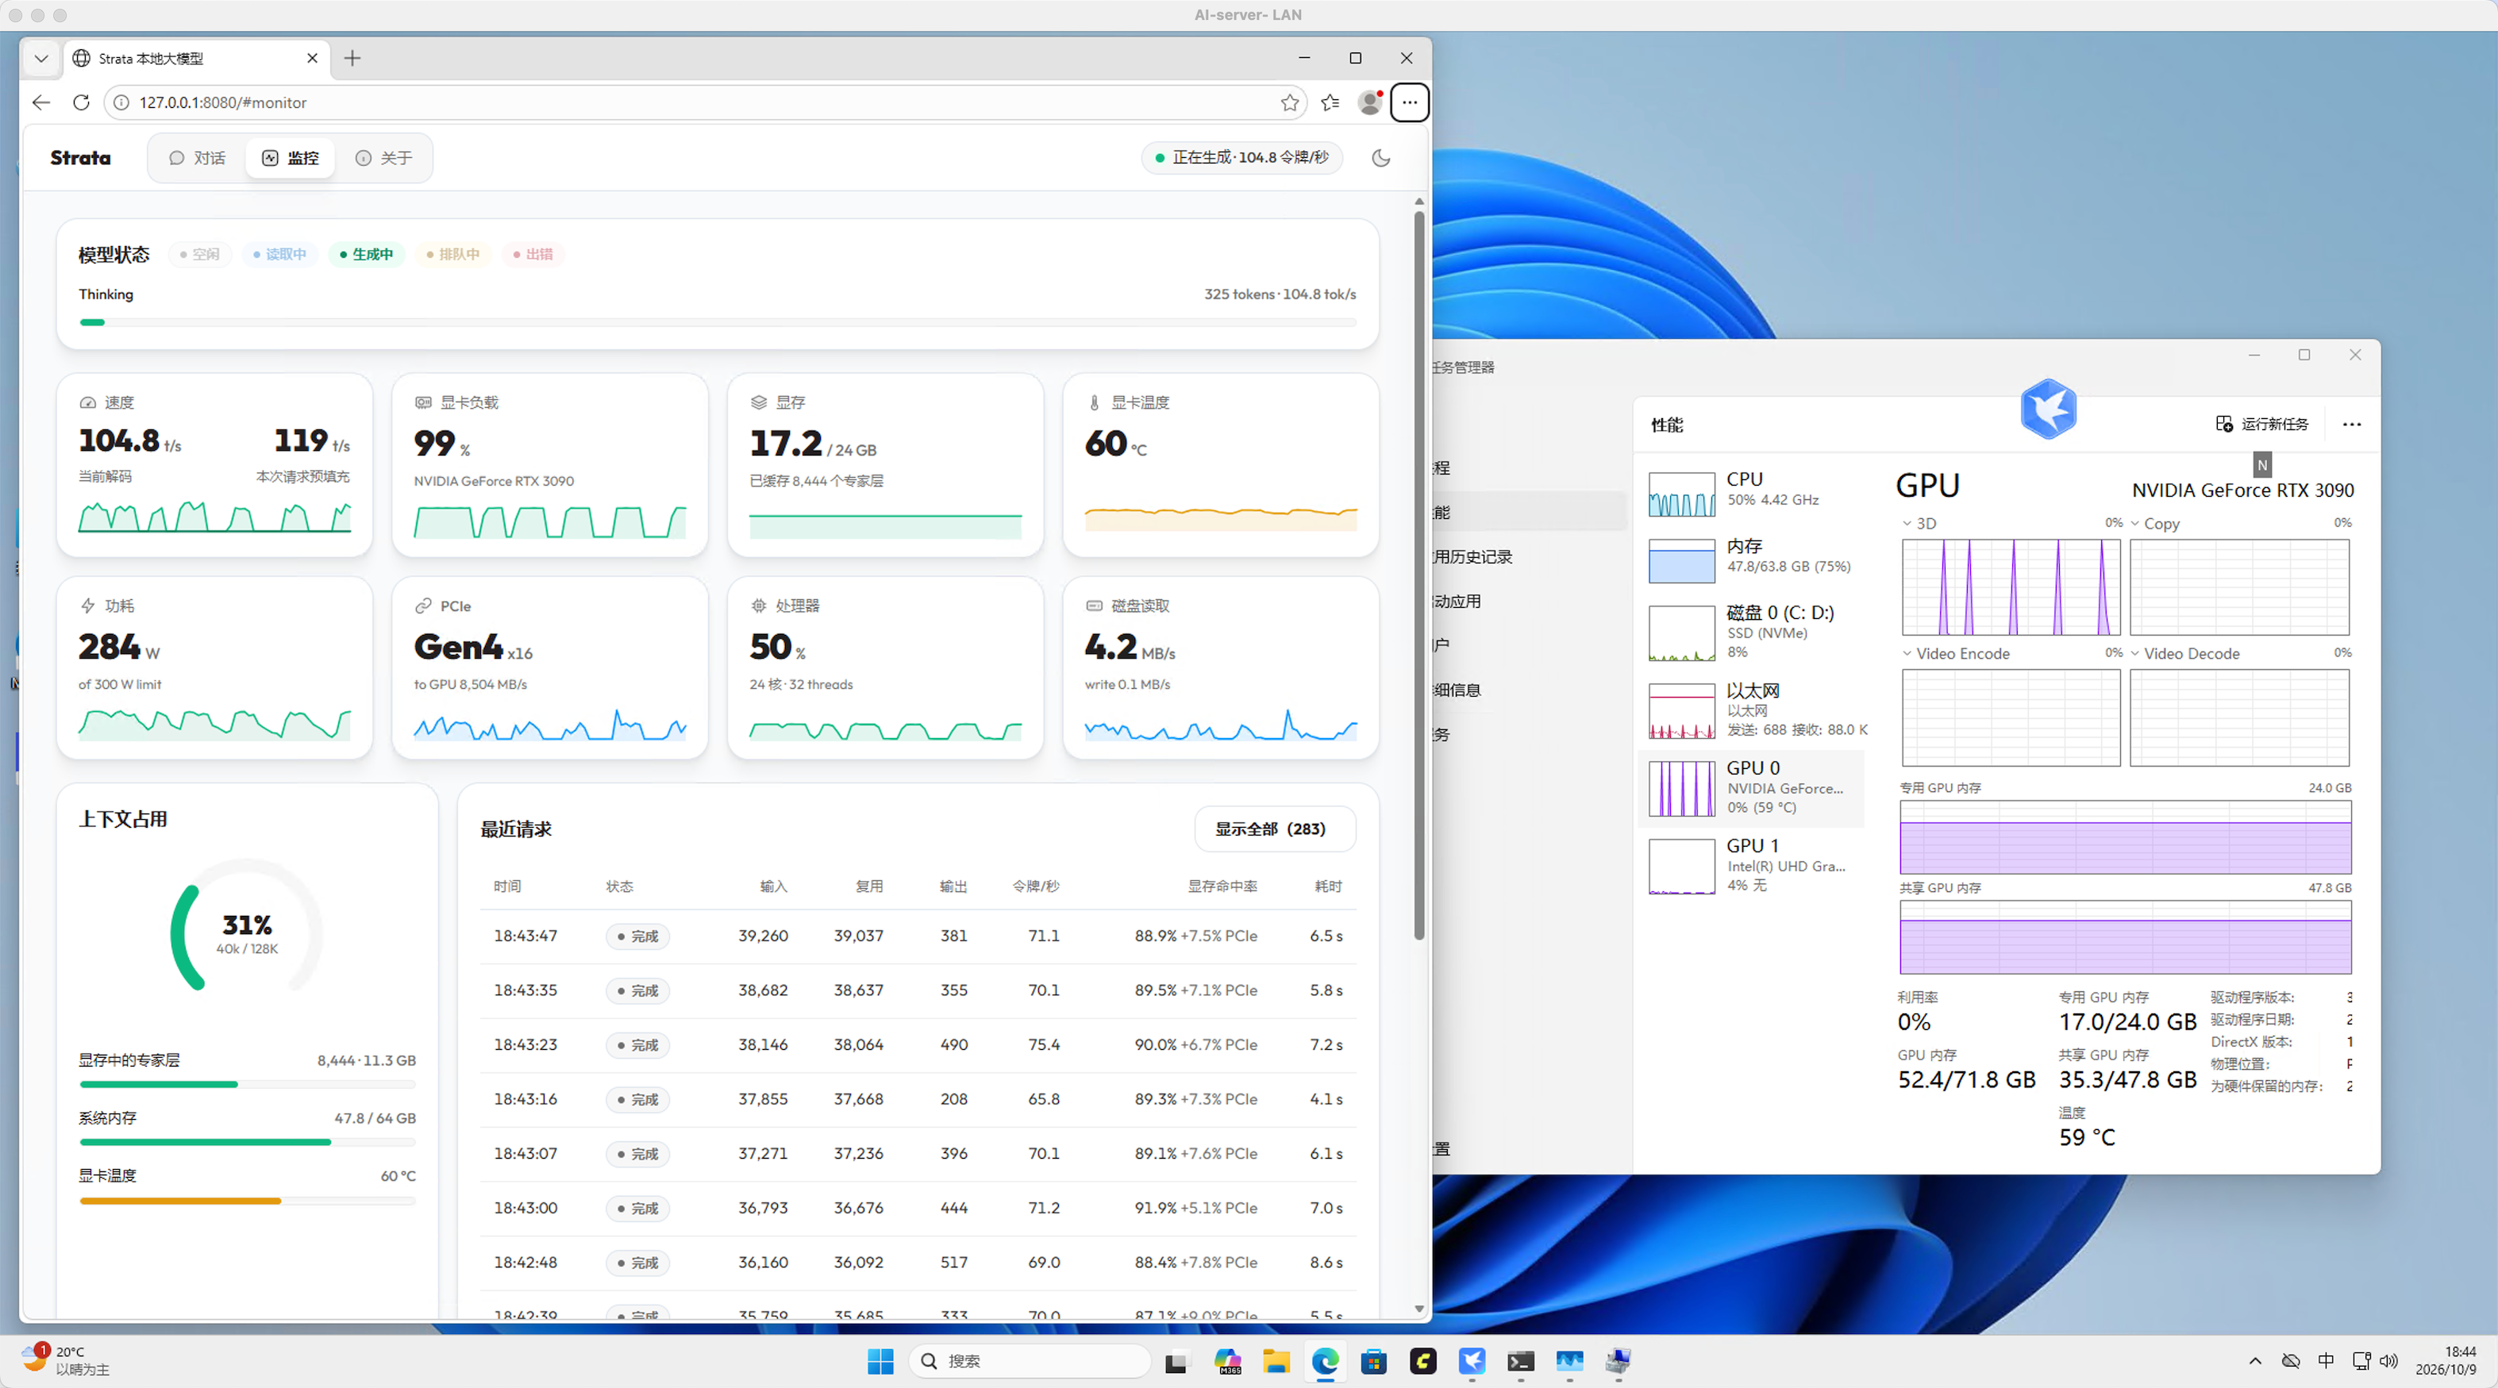Select the 空闲 status chip
Image resolution: width=2498 pixels, height=1388 pixels.
tap(200, 254)
